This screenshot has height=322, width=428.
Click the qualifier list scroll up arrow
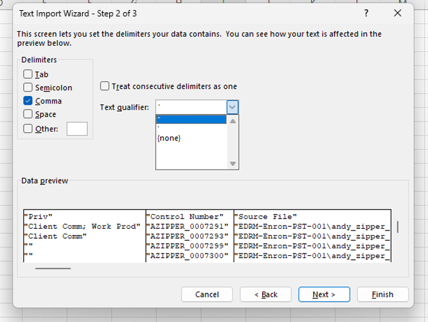point(233,121)
